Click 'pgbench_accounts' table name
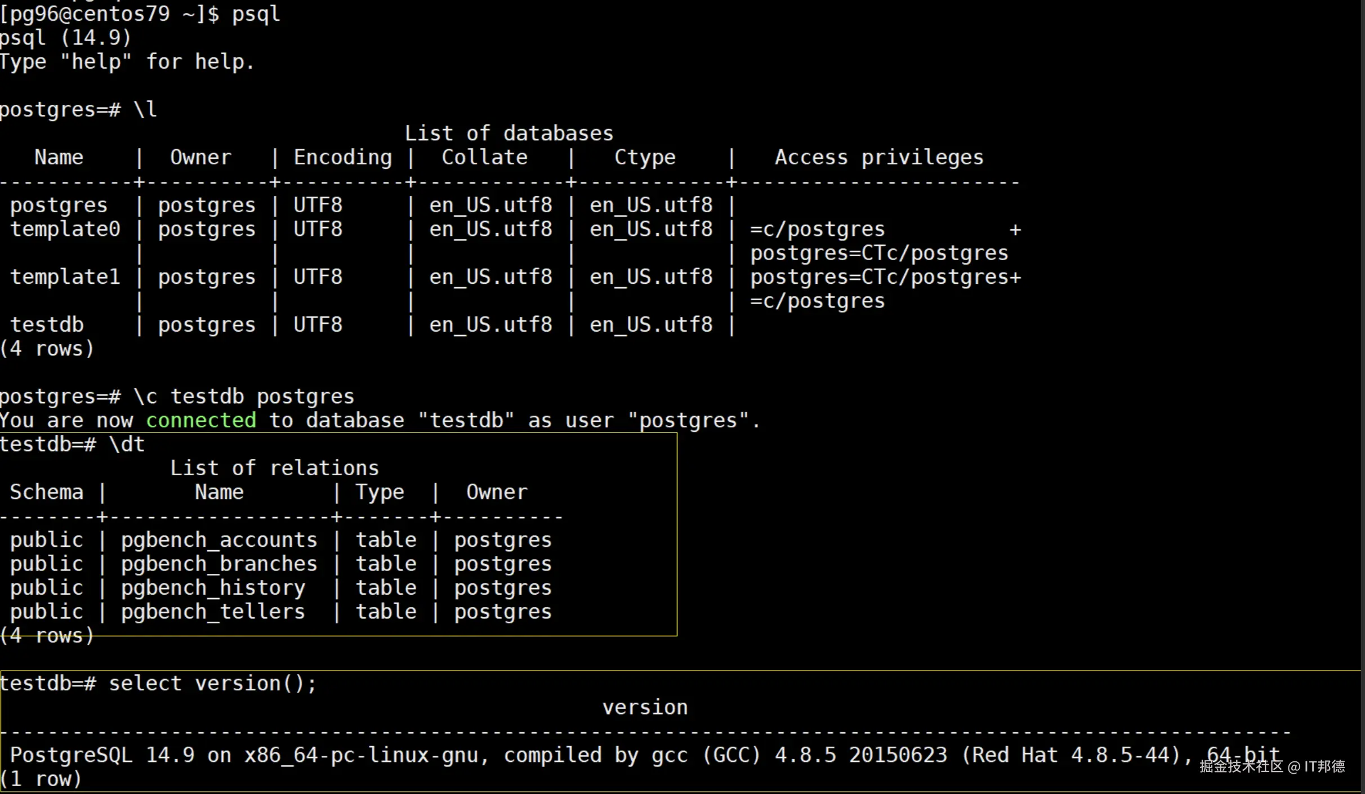This screenshot has width=1365, height=794. pos(219,540)
